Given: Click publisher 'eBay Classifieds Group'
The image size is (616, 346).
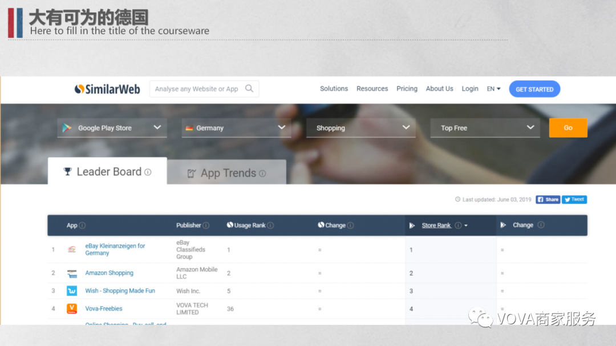Looking at the screenshot, I should pos(191,250).
